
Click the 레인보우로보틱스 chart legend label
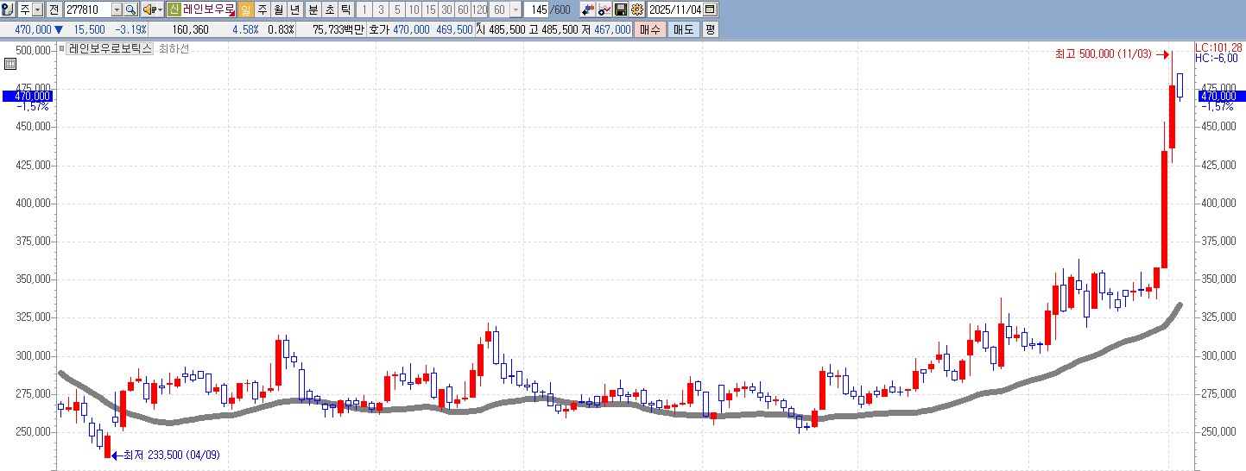[x=110, y=49]
